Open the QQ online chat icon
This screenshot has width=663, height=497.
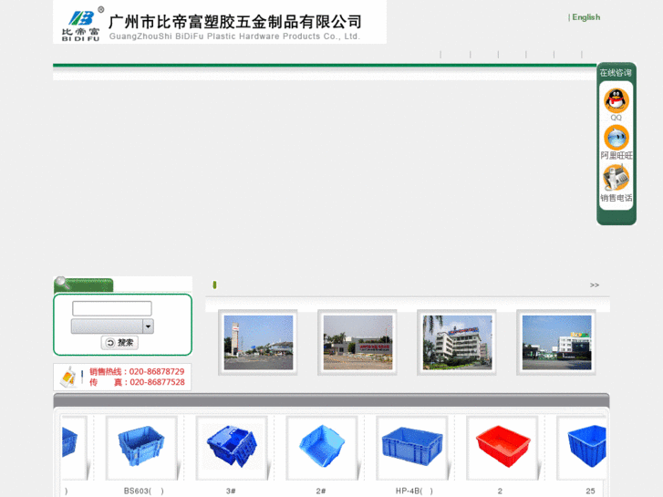tap(616, 100)
